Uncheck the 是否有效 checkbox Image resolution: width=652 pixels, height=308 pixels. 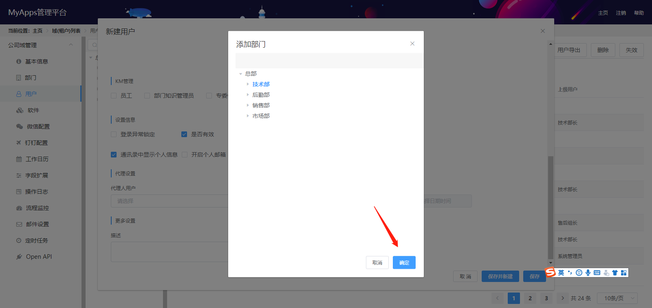[184, 134]
